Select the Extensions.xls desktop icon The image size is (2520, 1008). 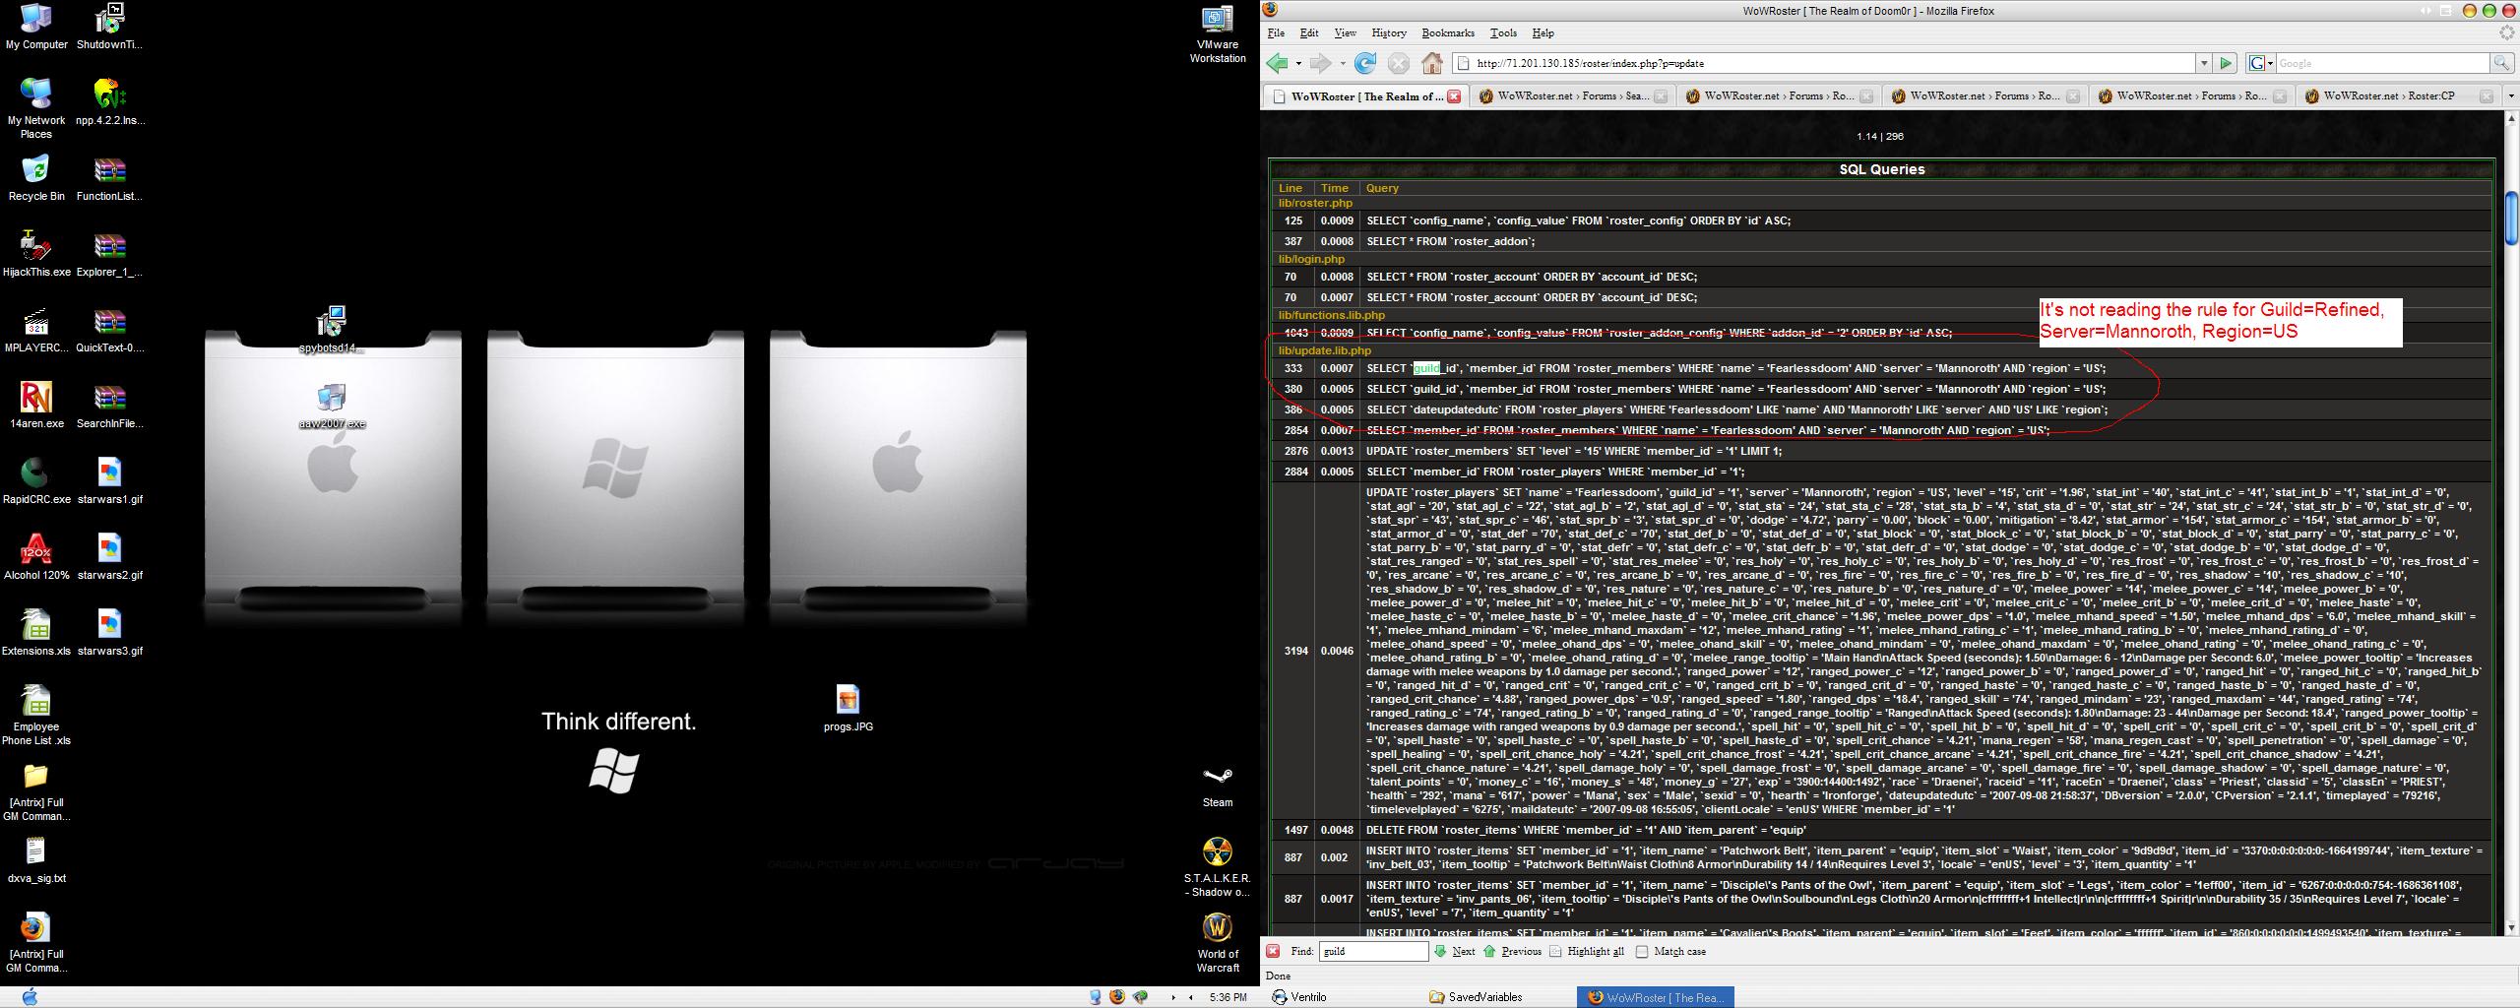pyautogui.click(x=36, y=633)
